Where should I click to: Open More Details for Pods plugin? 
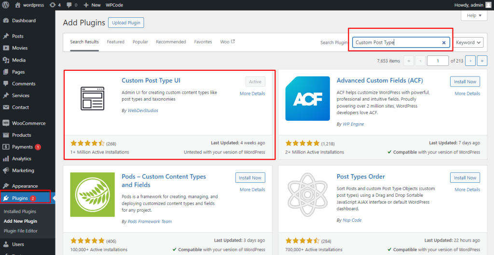(x=252, y=190)
